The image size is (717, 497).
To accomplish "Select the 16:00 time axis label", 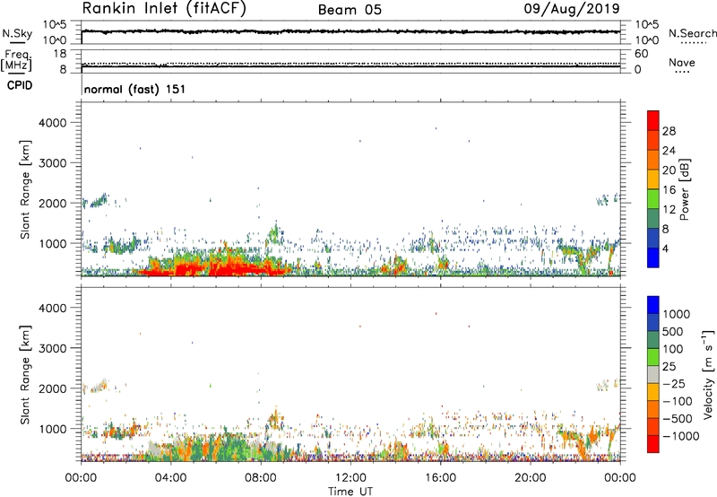I will point(440,478).
